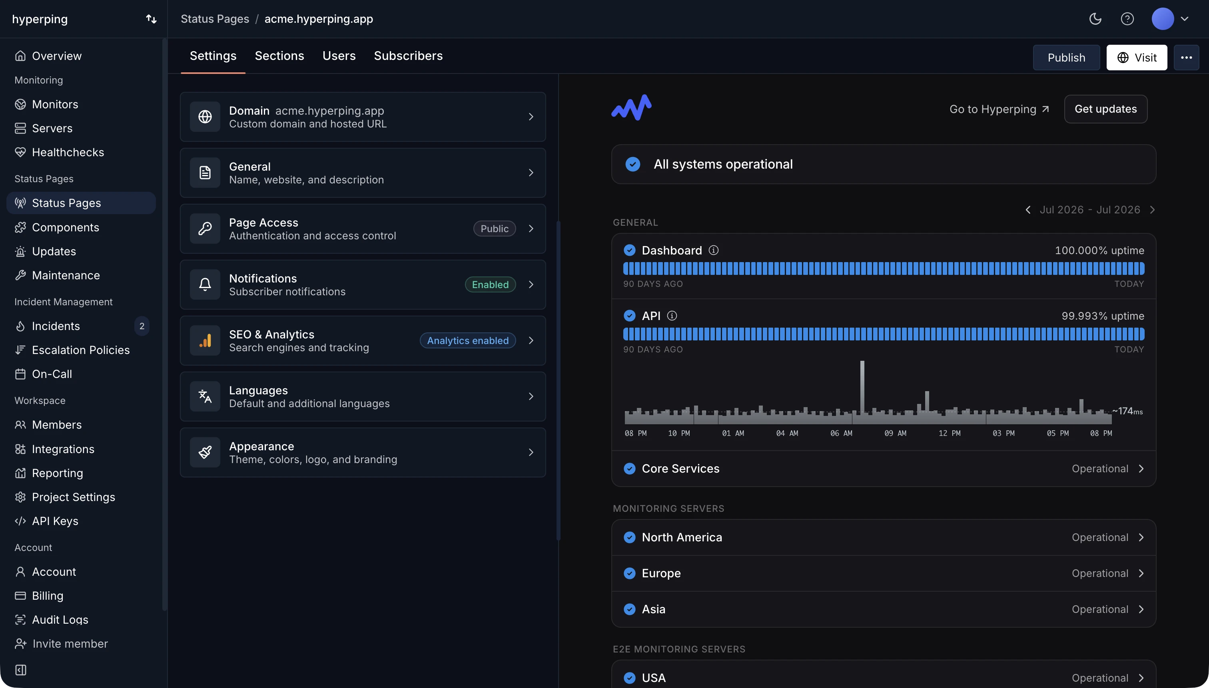The height and width of the screenshot is (688, 1209).
Task: Go to Servers in the sidebar
Action: tap(81, 128)
